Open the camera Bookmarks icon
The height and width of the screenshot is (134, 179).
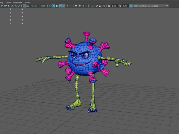9,6
